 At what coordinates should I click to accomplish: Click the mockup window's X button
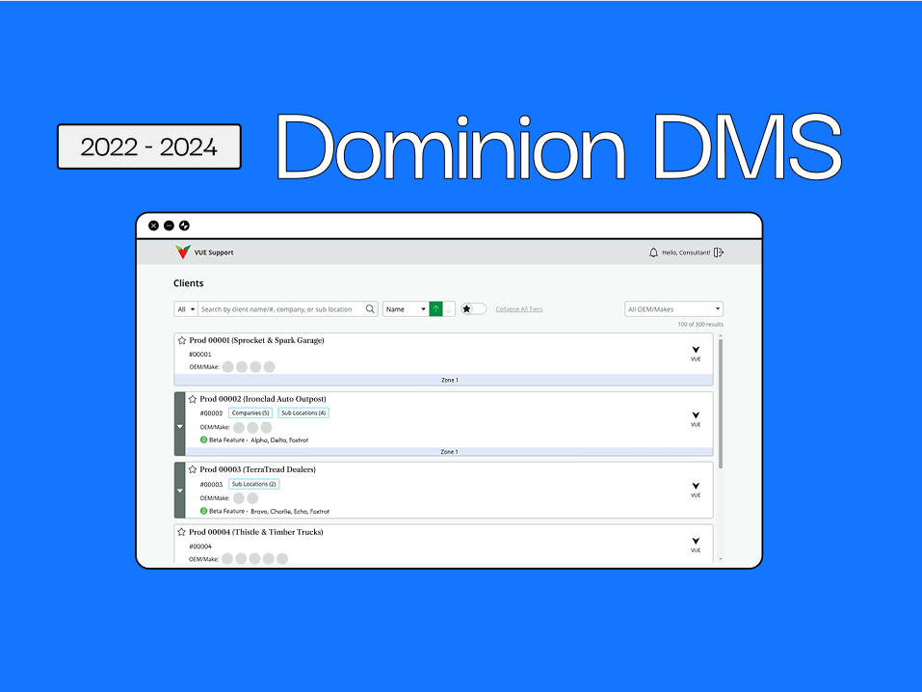click(x=153, y=226)
